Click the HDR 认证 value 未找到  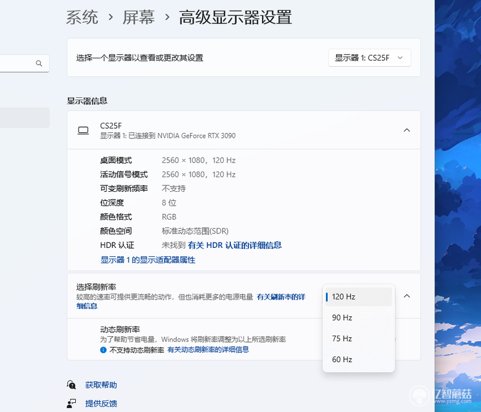coord(174,245)
